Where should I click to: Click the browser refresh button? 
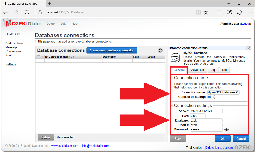(27, 12)
